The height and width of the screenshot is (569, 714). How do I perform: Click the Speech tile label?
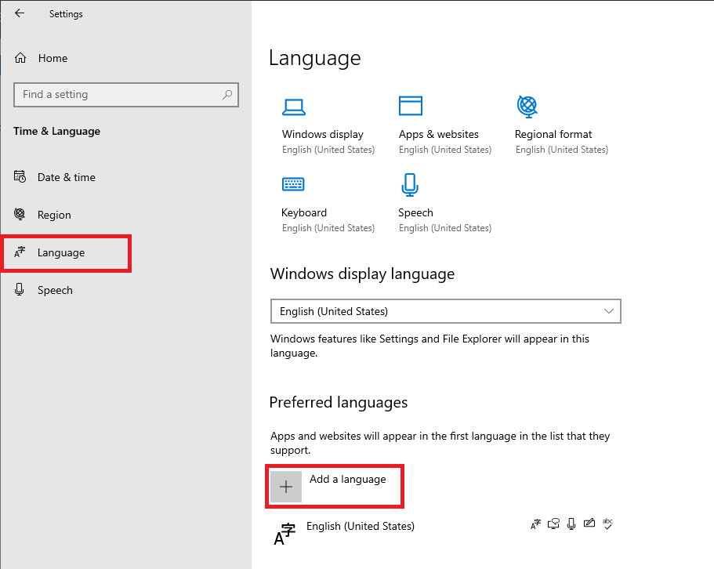415,212
